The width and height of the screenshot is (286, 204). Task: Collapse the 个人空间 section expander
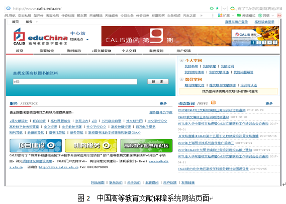click(181, 60)
